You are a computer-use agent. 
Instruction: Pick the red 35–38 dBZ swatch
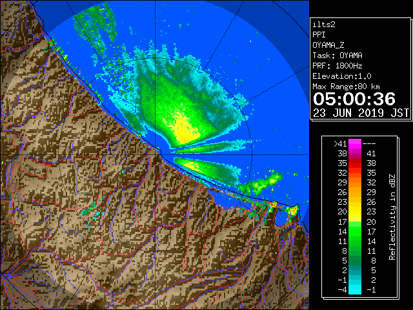coord(355,163)
